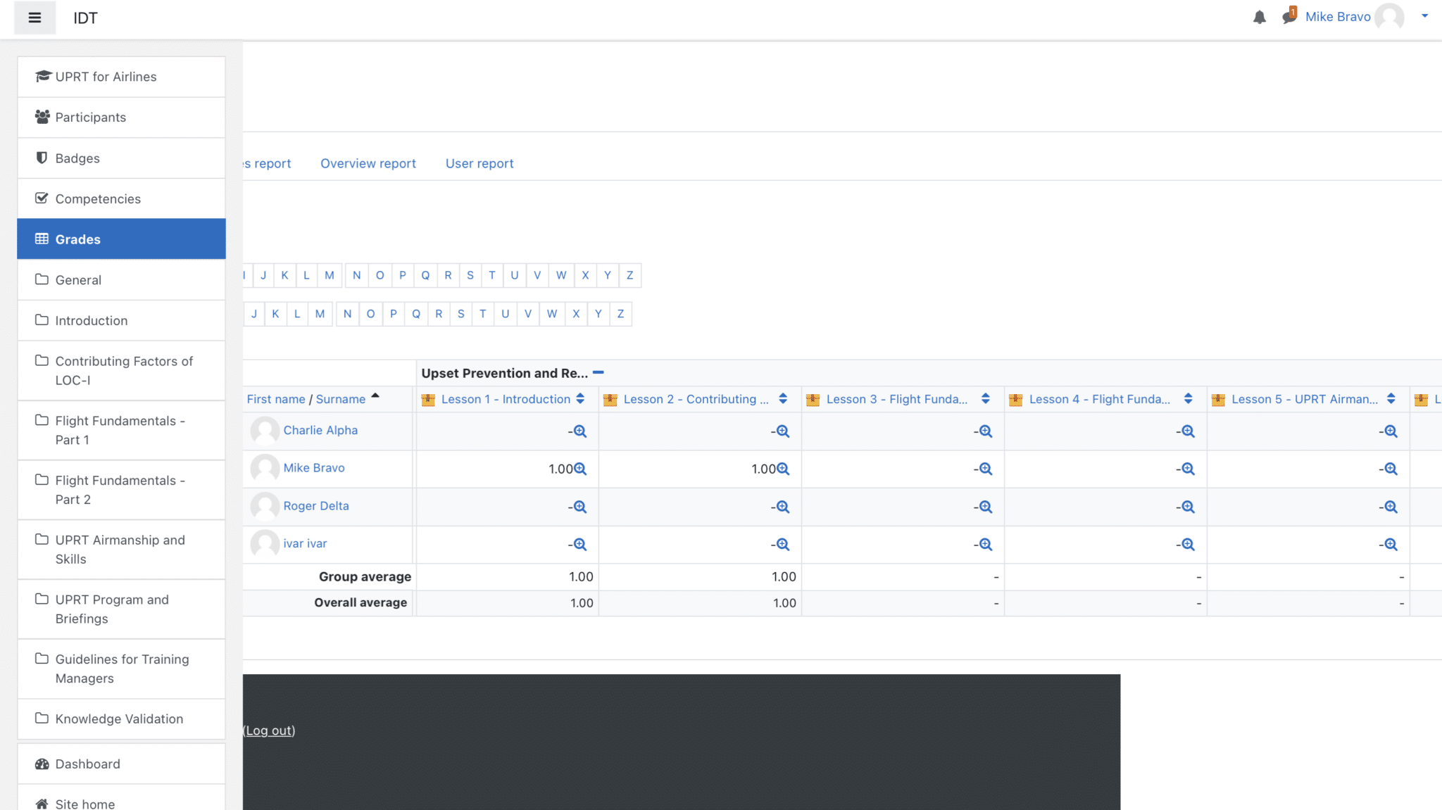Open Competencies in the sidebar
The height and width of the screenshot is (810, 1442).
click(x=98, y=198)
